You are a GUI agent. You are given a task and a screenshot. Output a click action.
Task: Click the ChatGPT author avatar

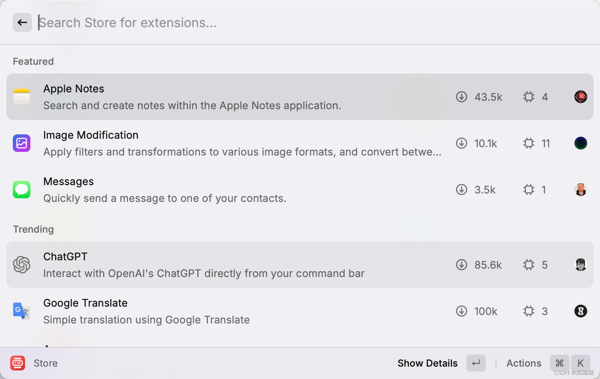coord(581,265)
